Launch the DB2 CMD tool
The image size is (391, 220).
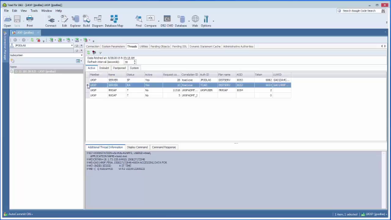pos(167,21)
